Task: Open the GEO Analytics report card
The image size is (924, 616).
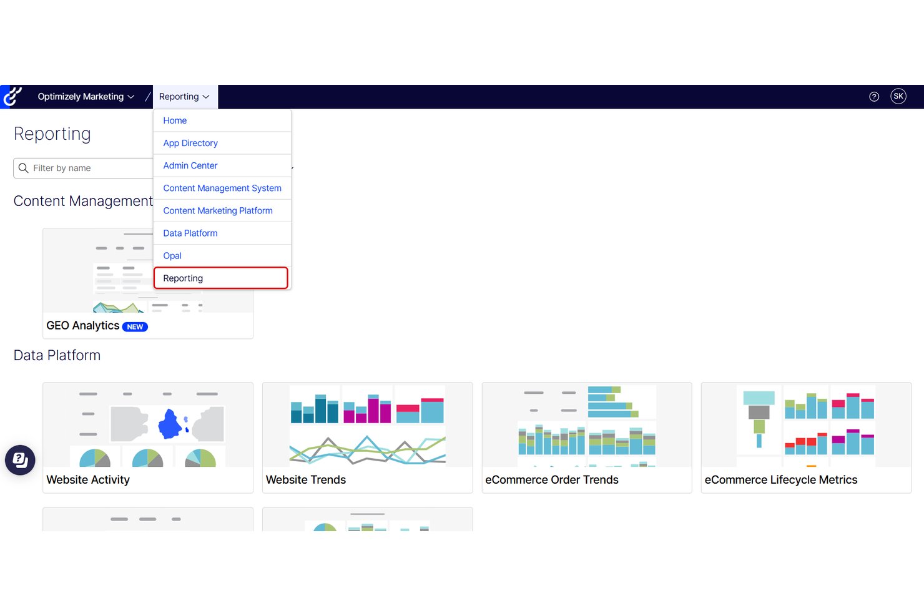Action: [x=148, y=283]
